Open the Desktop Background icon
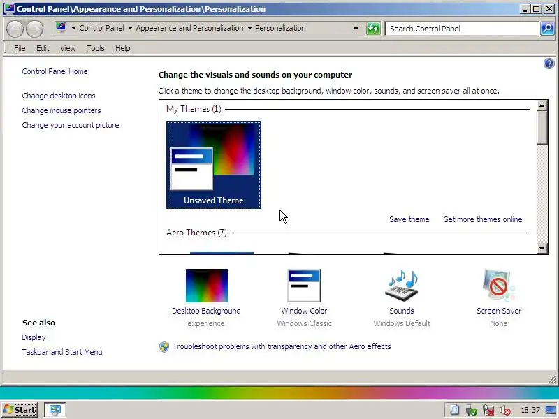The image size is (559, 419). click(206, 286)
